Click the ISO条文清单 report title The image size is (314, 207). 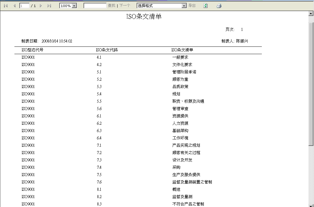pos(144,17)
